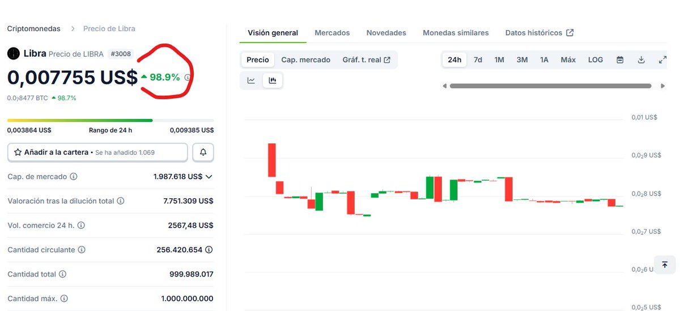The width and height of the screenshot is (680, 311).
Task: Select the 1A time range
Action: tap(544, 59)
